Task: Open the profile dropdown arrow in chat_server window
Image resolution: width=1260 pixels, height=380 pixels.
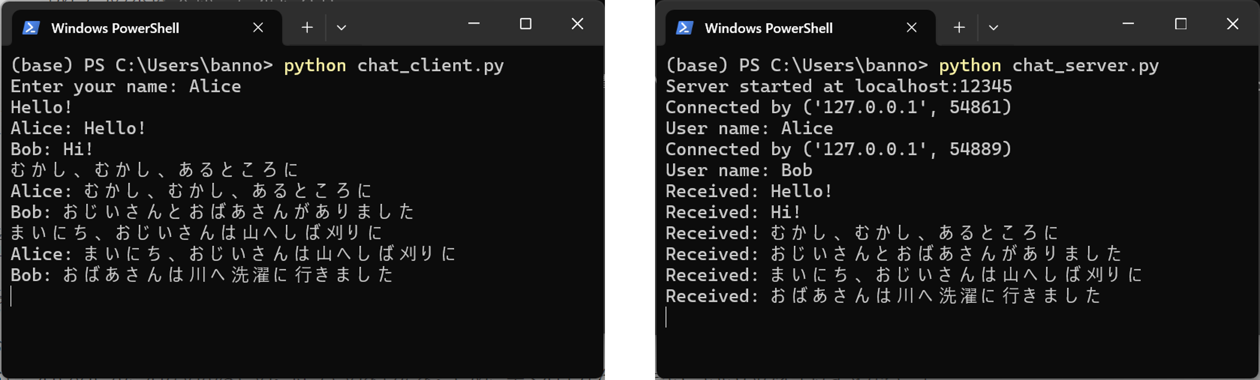Action: 993,28
